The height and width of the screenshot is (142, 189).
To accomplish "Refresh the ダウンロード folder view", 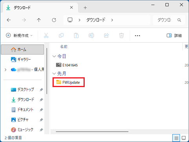I will [x=54, y=20].
